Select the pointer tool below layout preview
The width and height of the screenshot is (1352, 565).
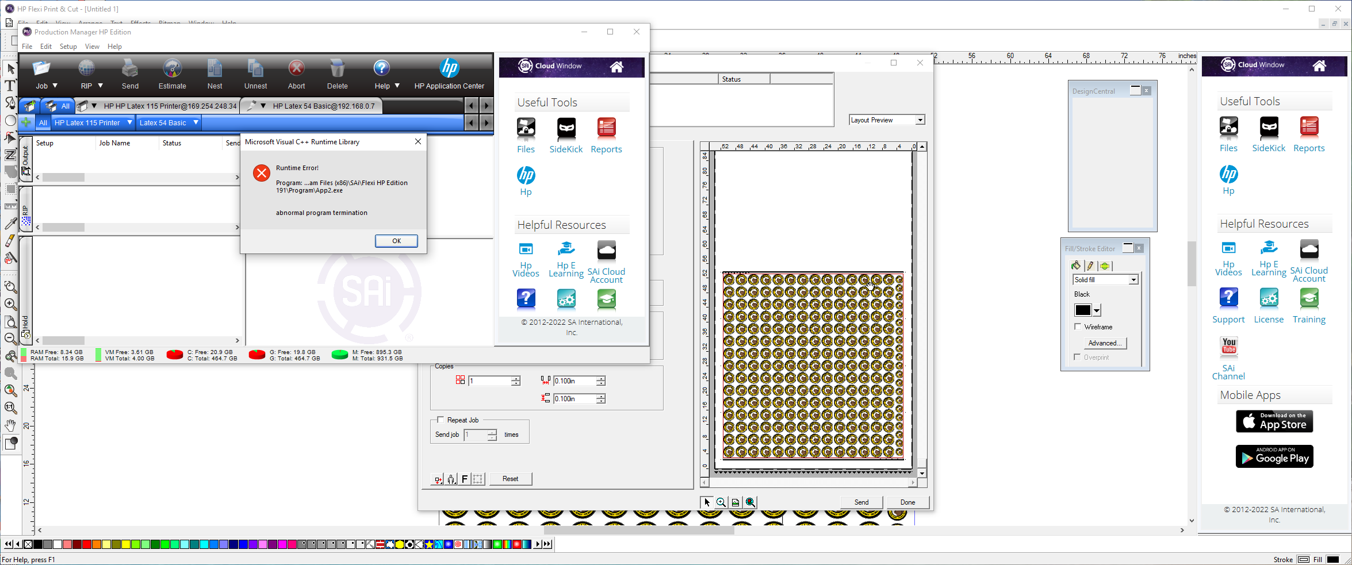pos(707,502)
